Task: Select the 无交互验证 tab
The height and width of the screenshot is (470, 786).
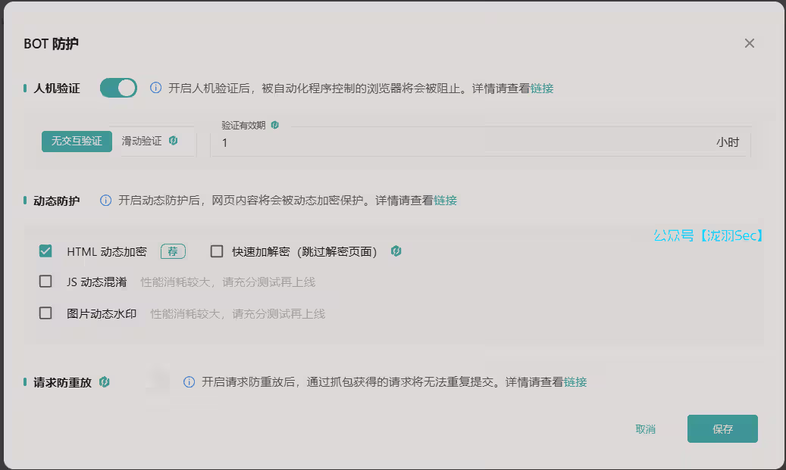Action: [x=76, y=141]
